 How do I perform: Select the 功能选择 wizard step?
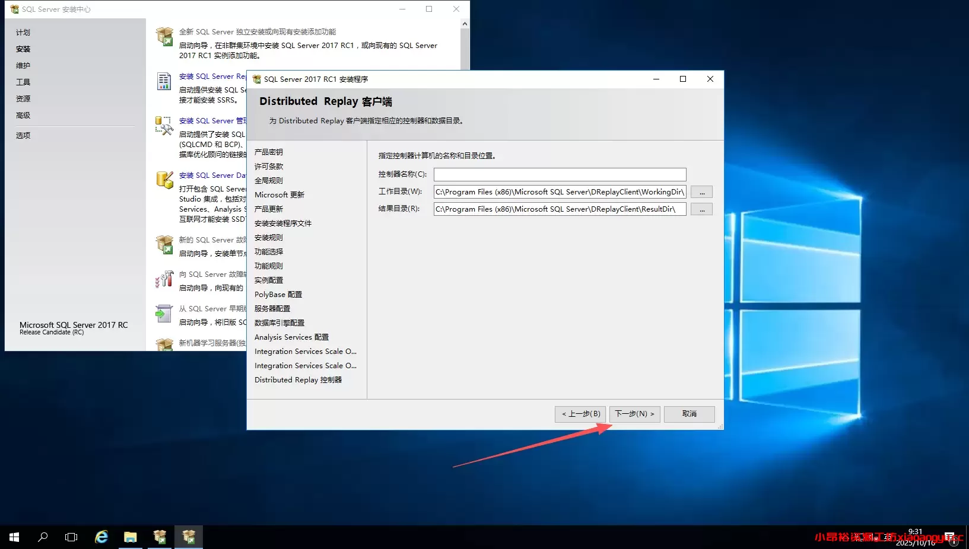tap(268, 251)
